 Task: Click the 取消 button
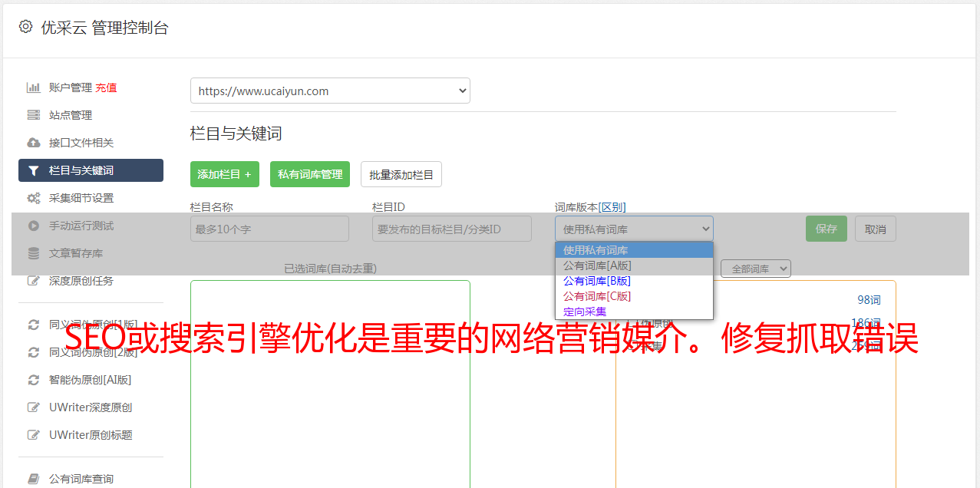pos(876,229)
